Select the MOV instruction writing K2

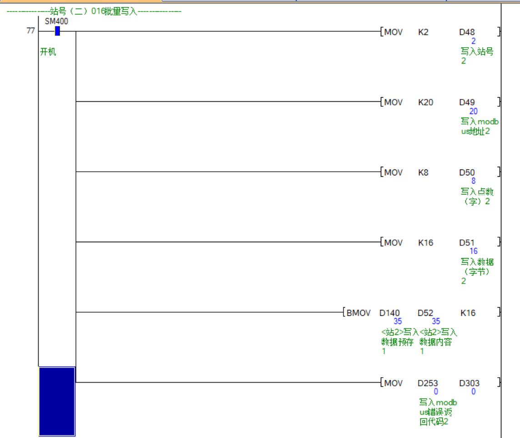393,32
